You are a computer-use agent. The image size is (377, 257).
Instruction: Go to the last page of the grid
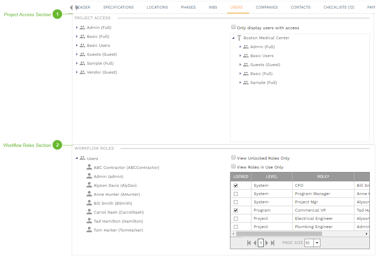273,243
